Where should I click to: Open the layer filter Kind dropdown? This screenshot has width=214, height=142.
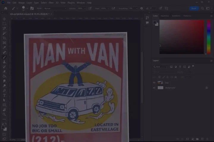click(160, 67)
